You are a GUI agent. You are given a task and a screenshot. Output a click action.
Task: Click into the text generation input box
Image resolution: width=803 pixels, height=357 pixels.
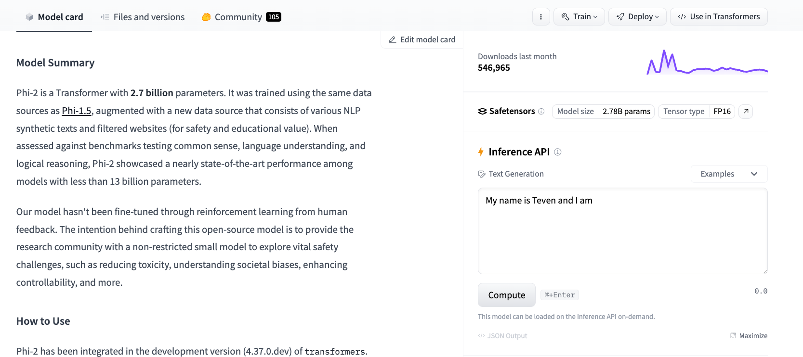pos(622,231)
